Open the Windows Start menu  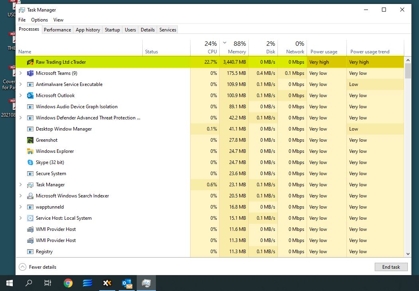(9, 283)
